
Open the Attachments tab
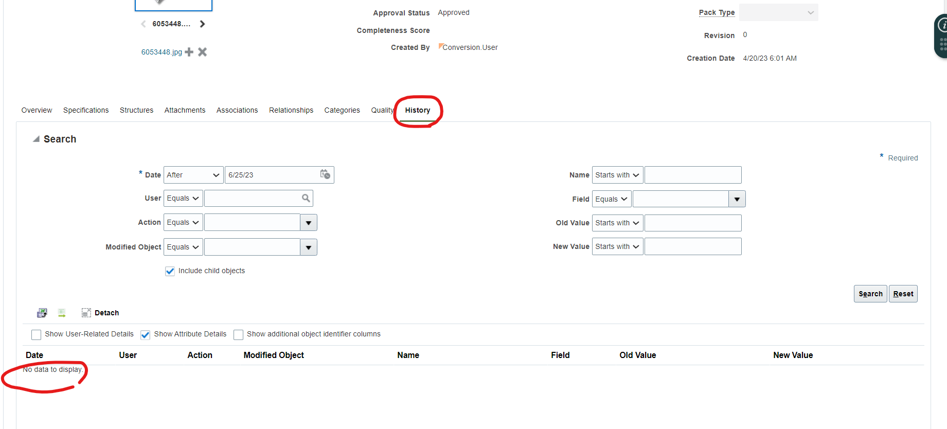click(185, 110)
